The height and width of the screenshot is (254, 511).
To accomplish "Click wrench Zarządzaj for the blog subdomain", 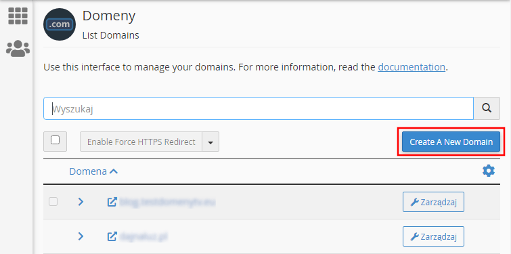I will pos(433,202).
